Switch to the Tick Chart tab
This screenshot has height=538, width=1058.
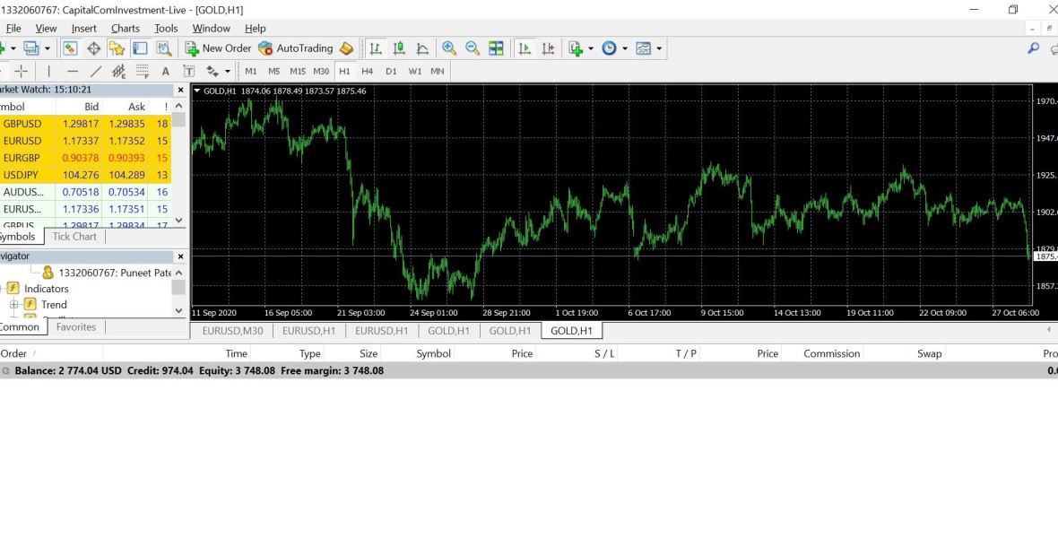coord(74,236)
